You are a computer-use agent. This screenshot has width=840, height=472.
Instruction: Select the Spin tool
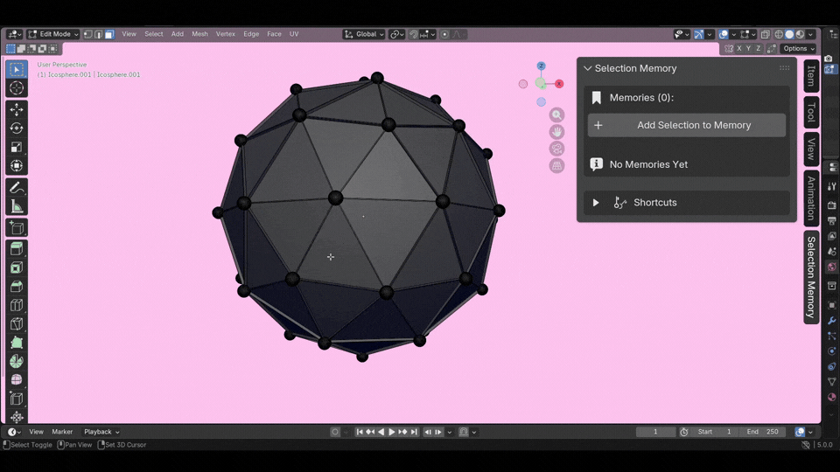pyautogui.click(x=17, y=361)
